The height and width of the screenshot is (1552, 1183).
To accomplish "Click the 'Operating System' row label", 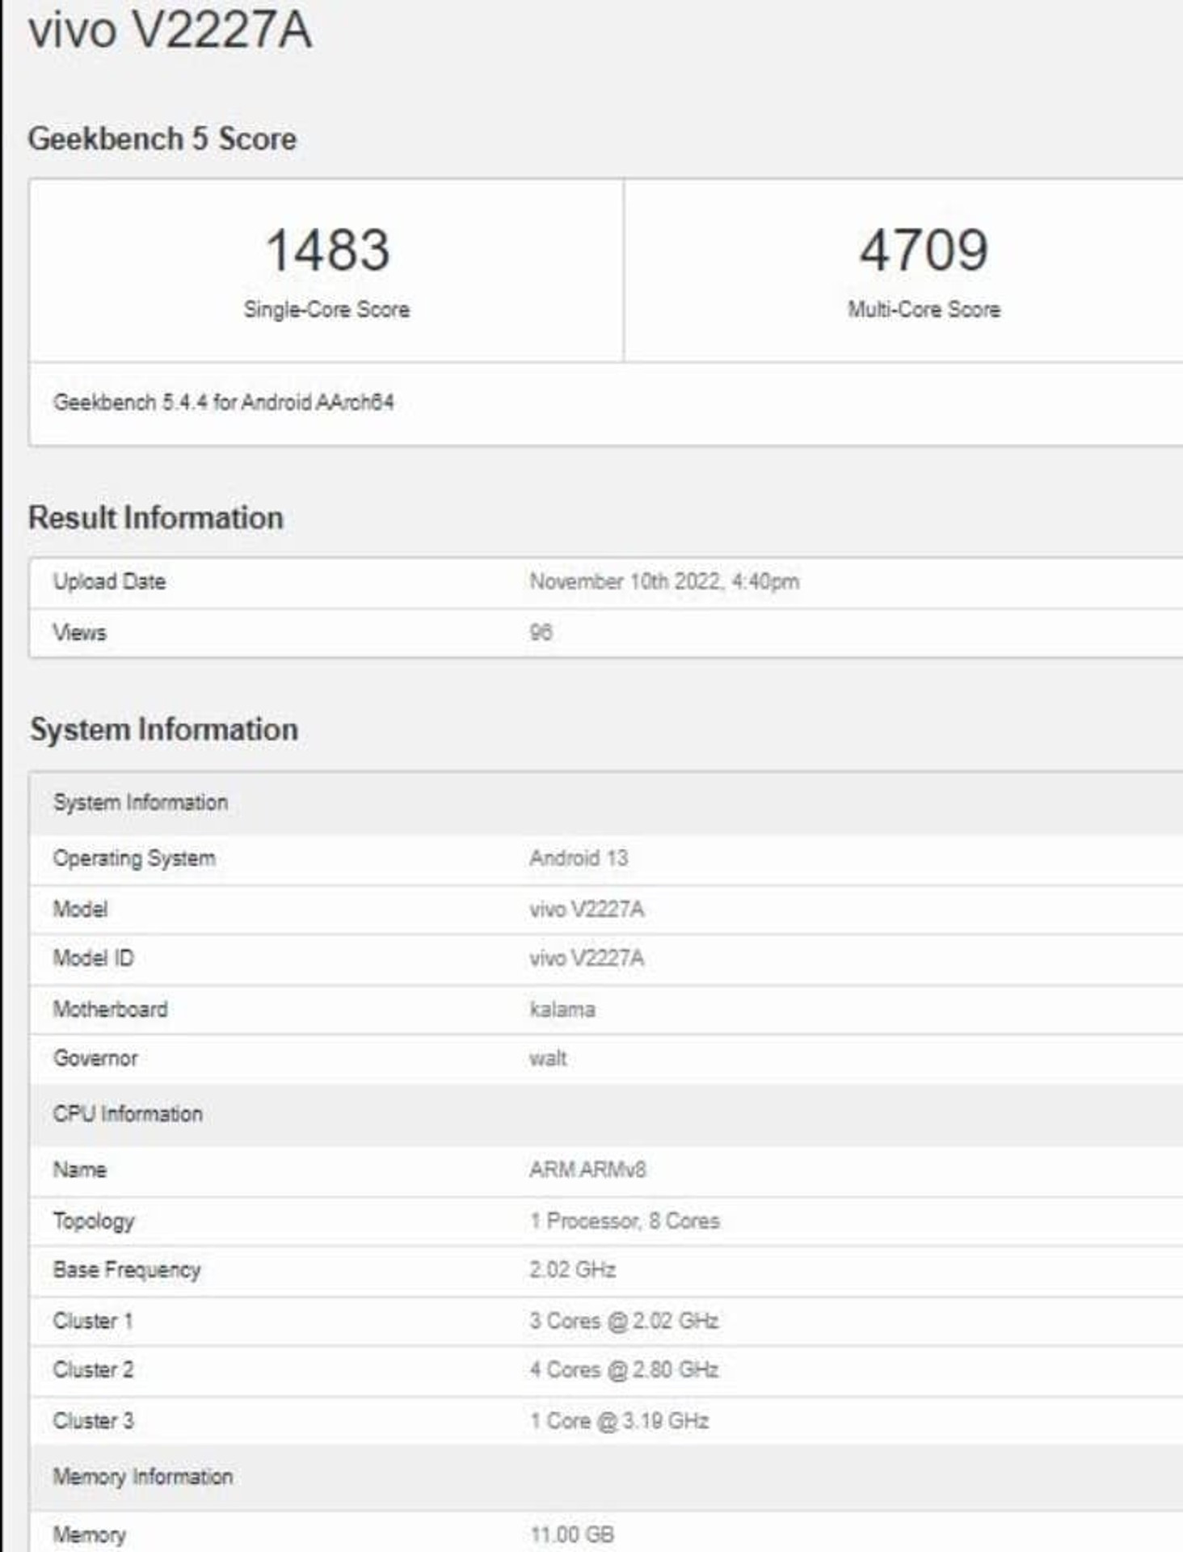I will (134, 858).
